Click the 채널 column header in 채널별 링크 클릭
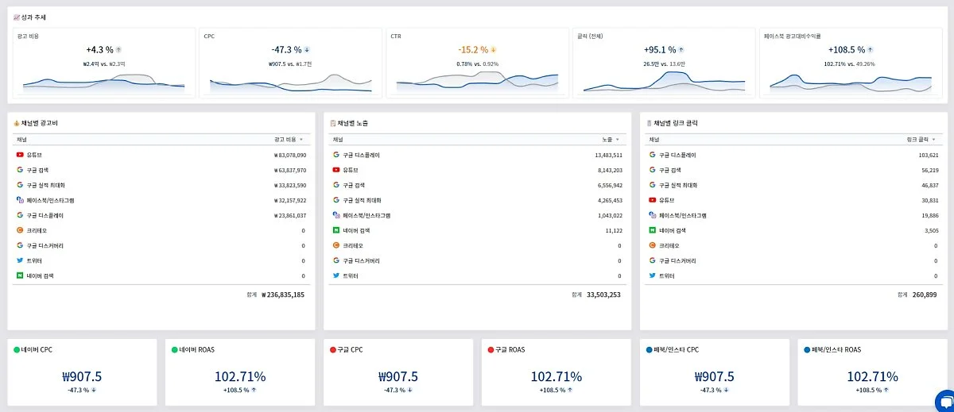Image resolution: width=954 pixels, height=412 pixels. [654, 139]
